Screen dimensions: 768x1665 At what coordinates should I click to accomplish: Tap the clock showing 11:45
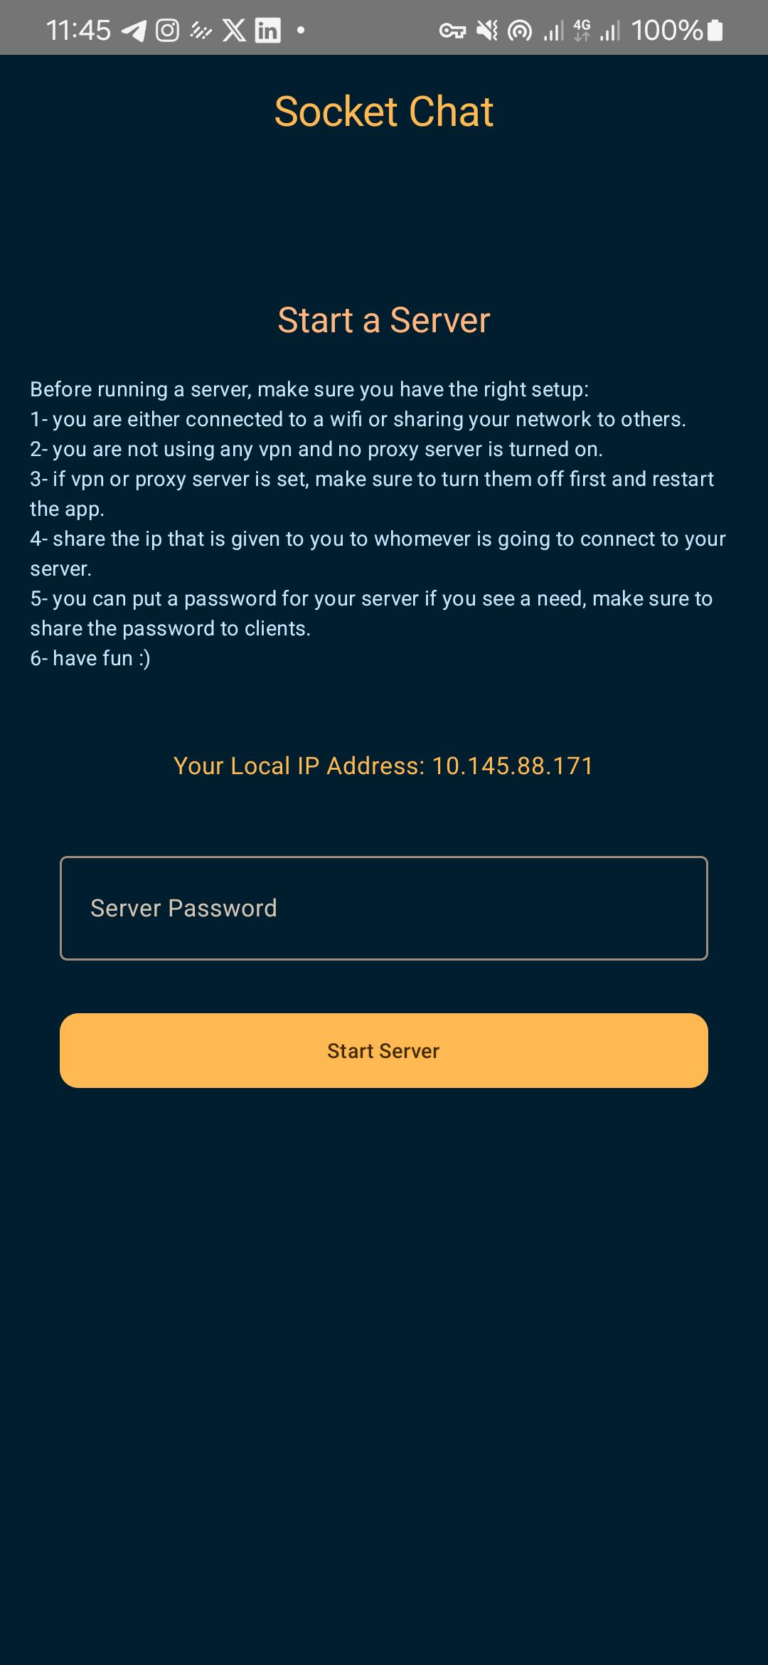point(78,31)
